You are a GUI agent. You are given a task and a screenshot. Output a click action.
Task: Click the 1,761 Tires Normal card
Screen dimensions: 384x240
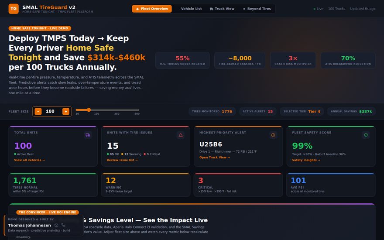pyautogui.click(x=53, y=185)
